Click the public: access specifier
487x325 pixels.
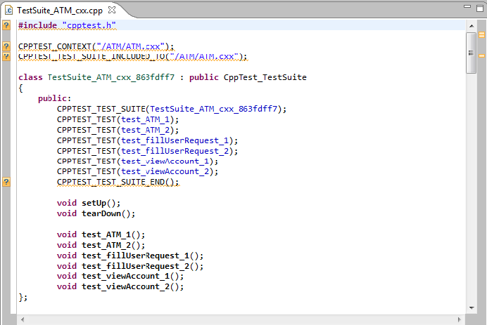[x=55, y=98]
